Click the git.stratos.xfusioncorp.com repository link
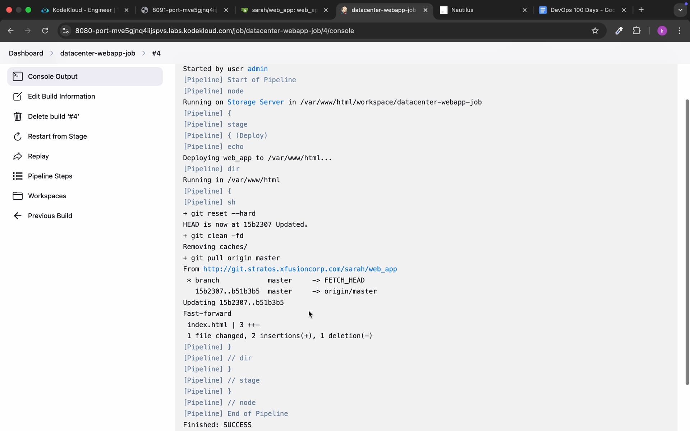This screenshot has height=431, width=690. (300, 269)
